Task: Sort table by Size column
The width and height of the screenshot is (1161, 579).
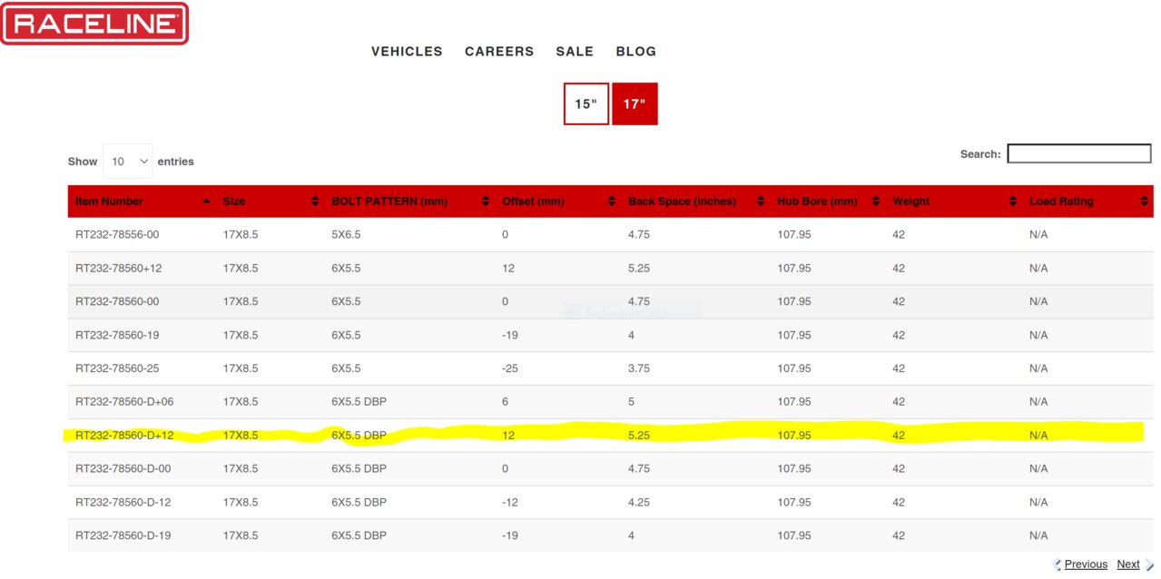Action: (270, 201)
